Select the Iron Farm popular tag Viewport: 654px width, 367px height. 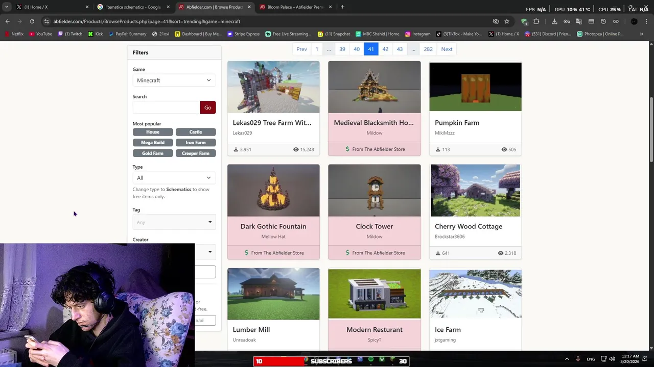196,143
